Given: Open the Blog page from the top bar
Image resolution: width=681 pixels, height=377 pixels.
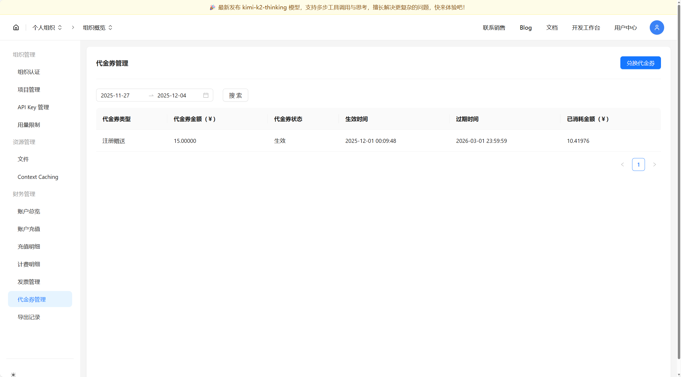Looking at the screenshot, I should (x=525, y=28).
